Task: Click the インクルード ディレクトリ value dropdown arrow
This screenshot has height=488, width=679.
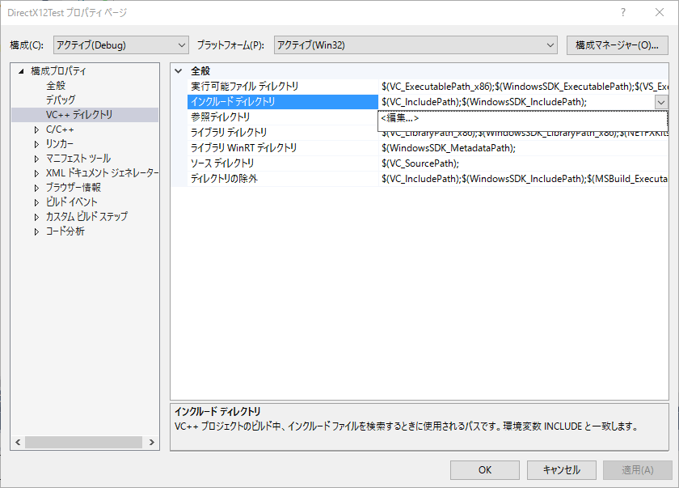Action: point(660,102)
